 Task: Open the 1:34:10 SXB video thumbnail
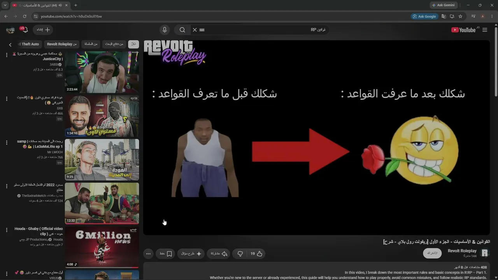pos(102,116)
